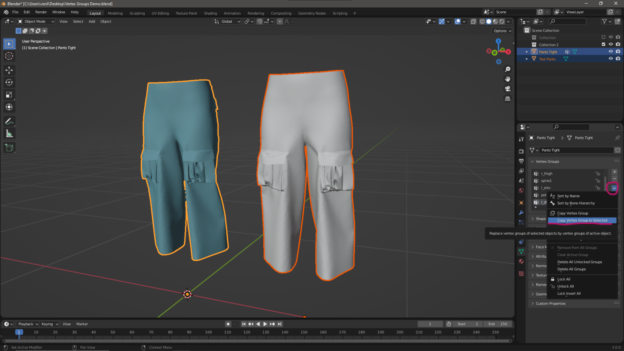Enable Material Preview shading mode
The height and width of the screenshot is (351, 624).
point(495,21)
